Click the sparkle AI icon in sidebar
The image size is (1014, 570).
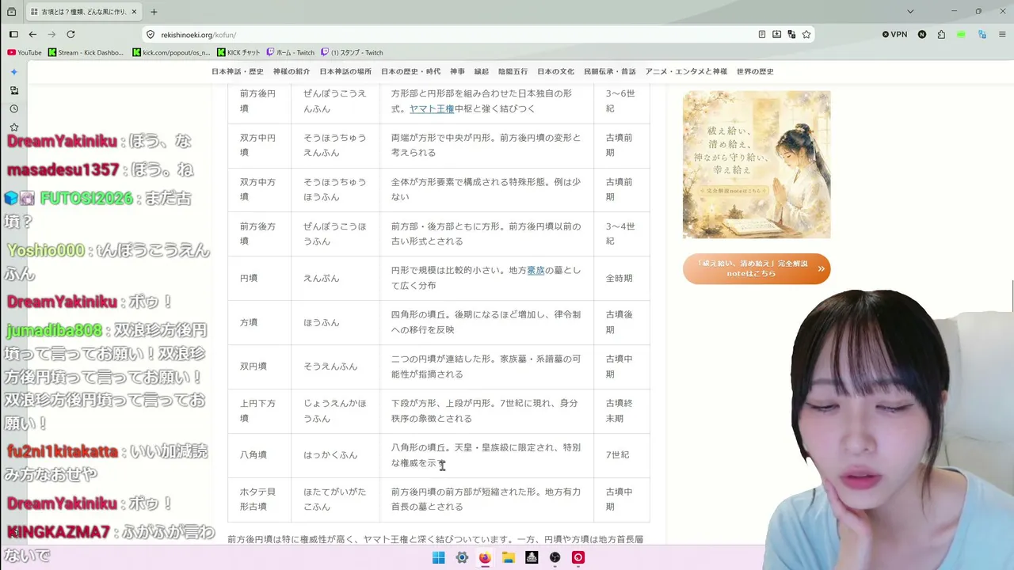13,72
